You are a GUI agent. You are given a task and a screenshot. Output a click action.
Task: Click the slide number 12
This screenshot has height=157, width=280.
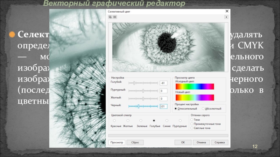[x=255, y=147]
